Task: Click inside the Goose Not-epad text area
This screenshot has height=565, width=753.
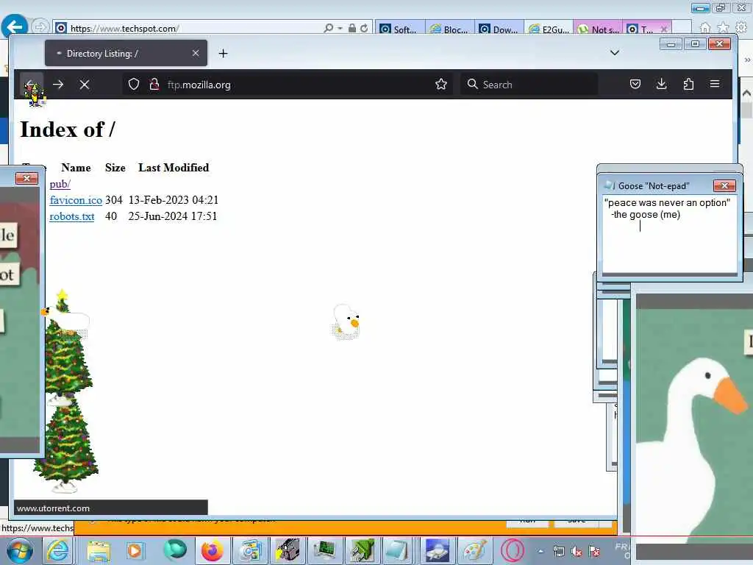Action: pos(669,234)
